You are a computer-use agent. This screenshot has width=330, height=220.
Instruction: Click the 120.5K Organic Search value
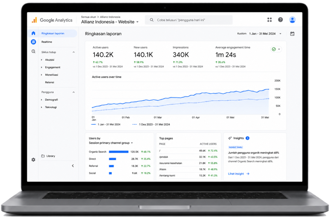134,152
